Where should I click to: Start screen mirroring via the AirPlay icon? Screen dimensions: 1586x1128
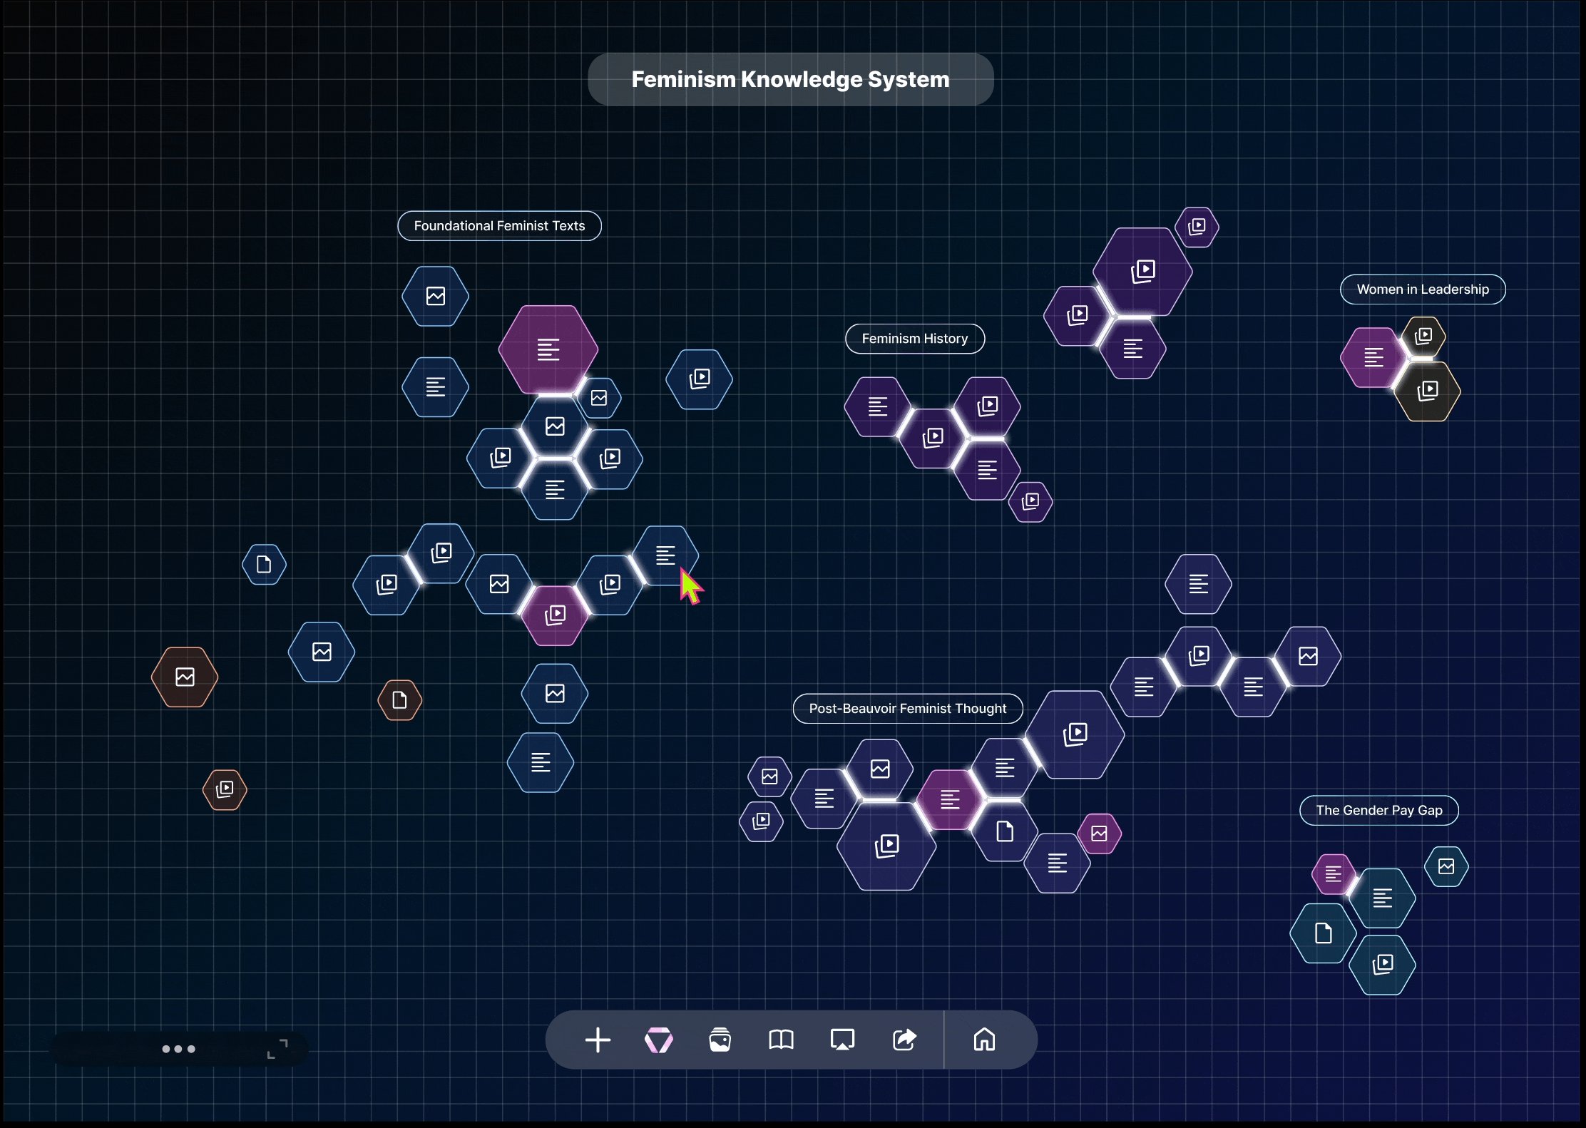pyautogui.click(x=842, y=1040)
